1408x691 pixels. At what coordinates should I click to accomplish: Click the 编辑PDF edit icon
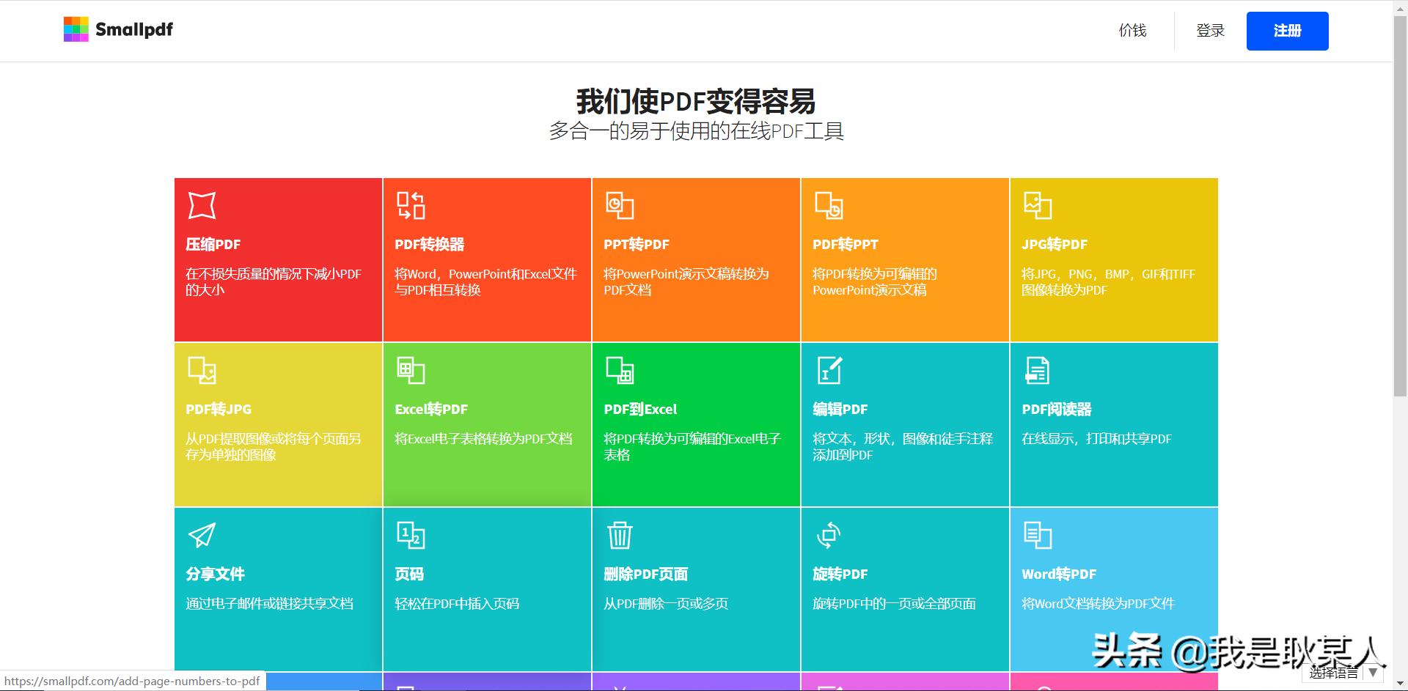pos(829,370)
